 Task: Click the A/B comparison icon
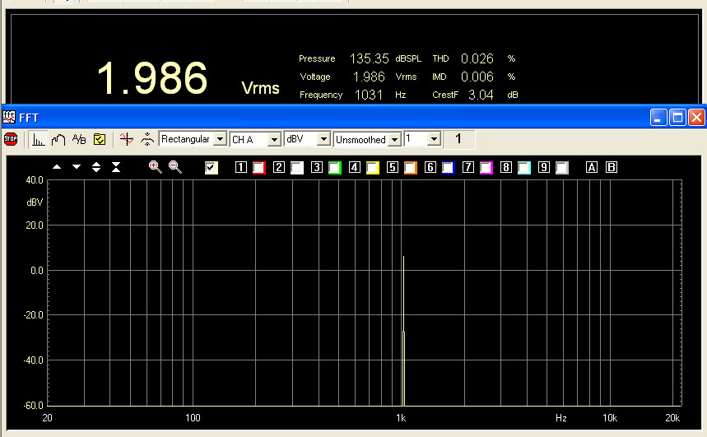click(x=79, y=139)
